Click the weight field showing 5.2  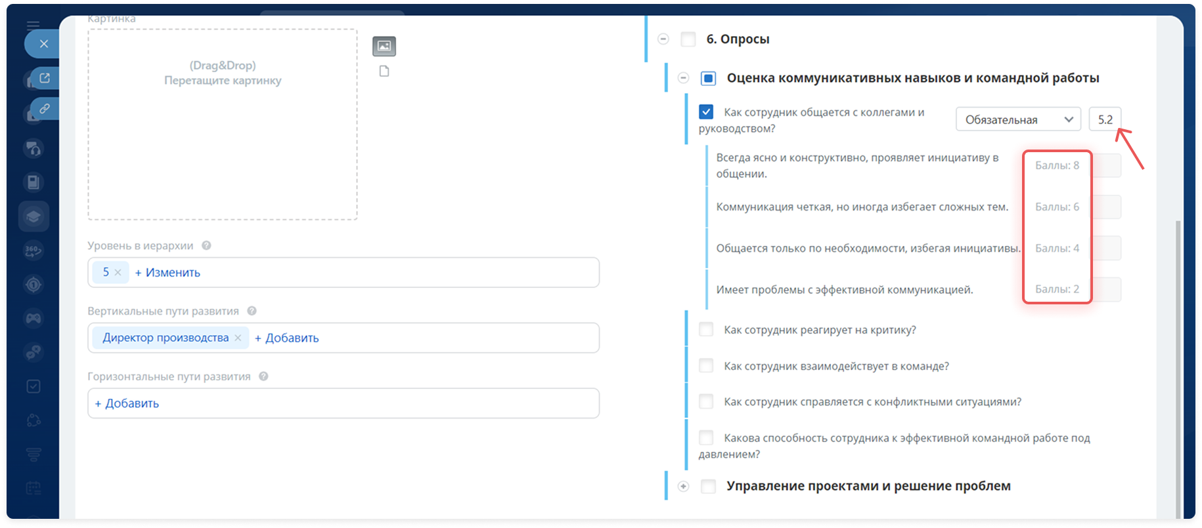(x=1105, y=119)
